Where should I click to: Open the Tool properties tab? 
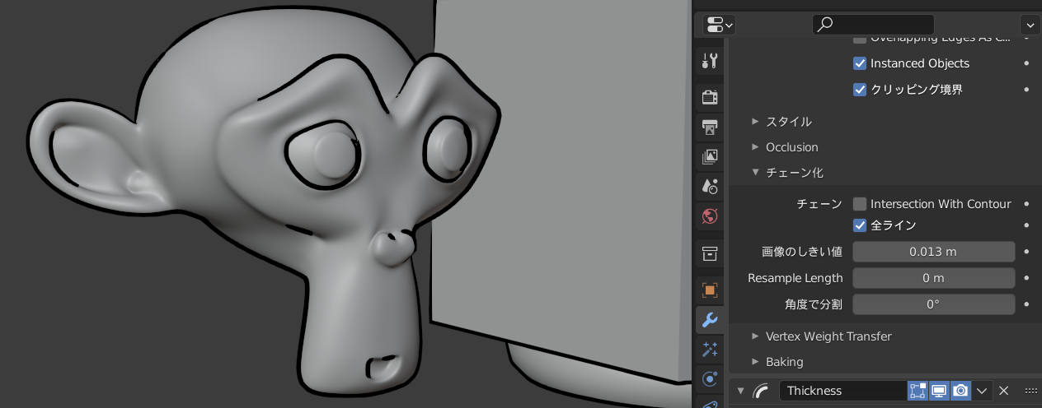tap(710, 60)
